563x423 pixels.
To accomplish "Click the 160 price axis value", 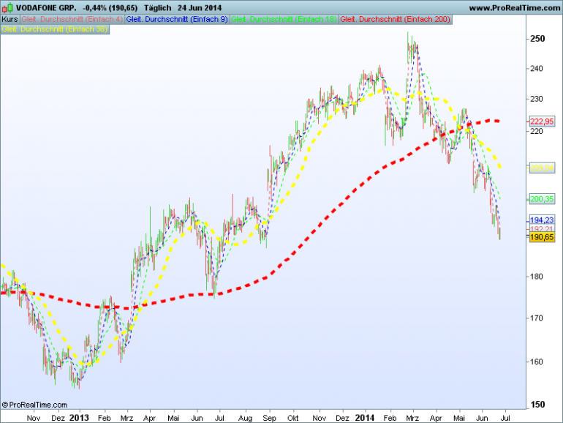I will (537, 362).
